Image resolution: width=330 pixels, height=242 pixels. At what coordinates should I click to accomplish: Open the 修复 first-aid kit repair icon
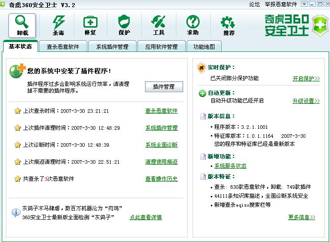pos(90,25)
